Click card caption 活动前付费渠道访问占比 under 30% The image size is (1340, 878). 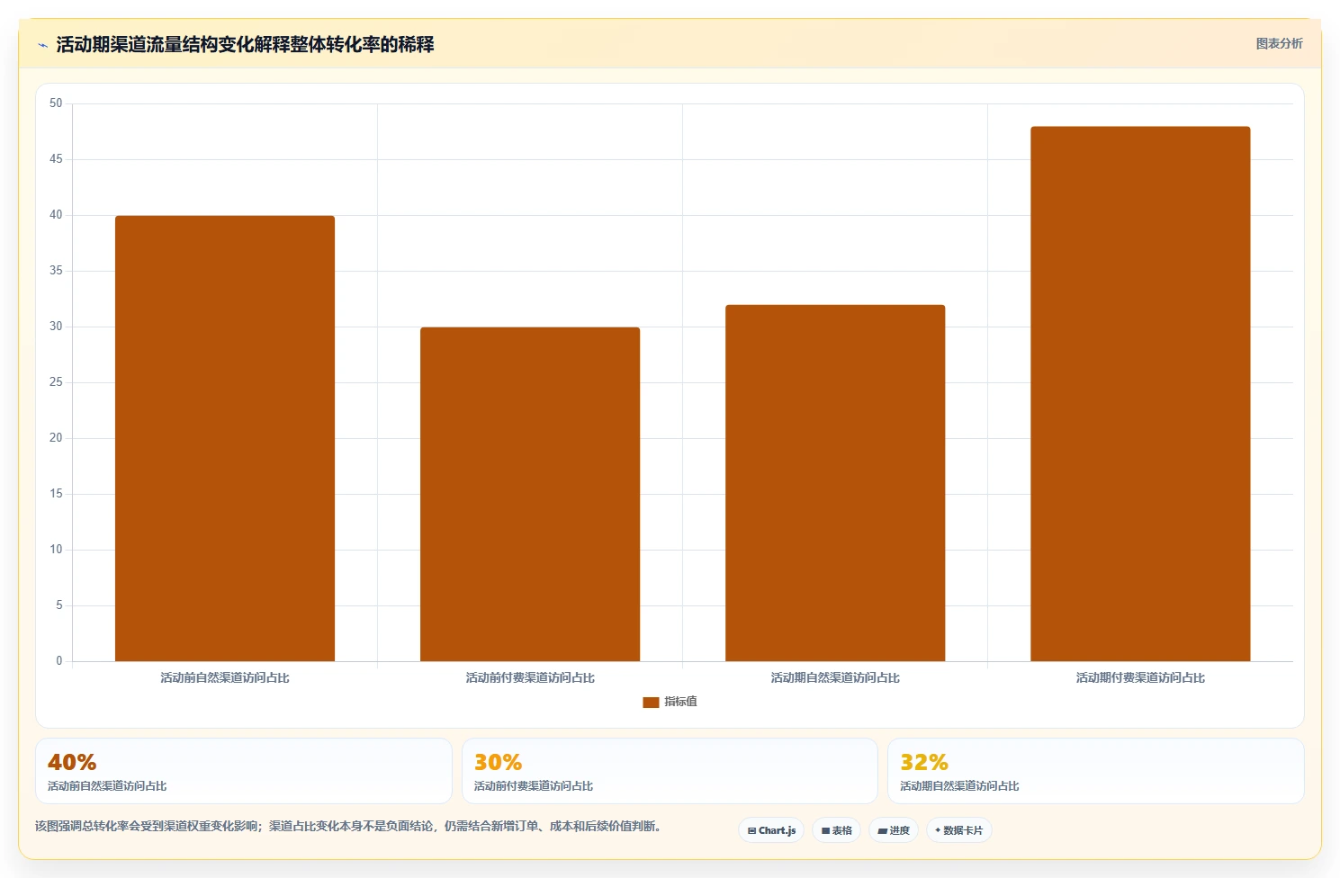pos(534,786)
